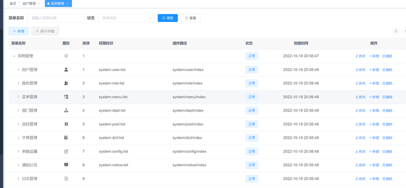Click the system:config:list permission cell

pos(114,151)
